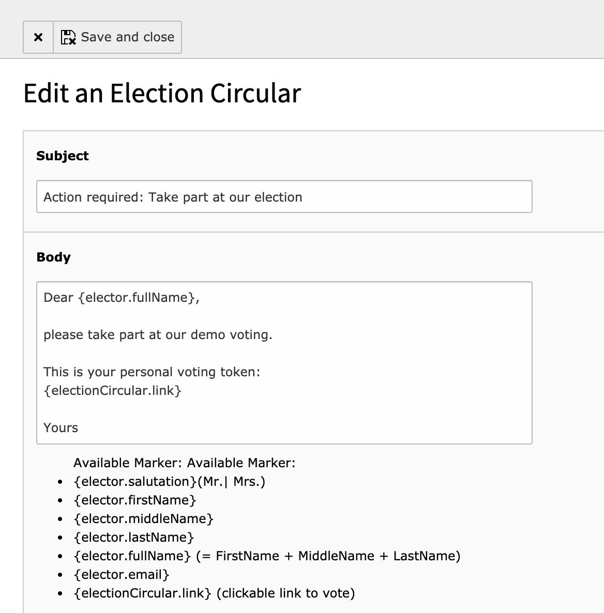Click the {elector.fullName} marker in the list
Viewport: 604px width, 613px height.
[x=132, y=556]
